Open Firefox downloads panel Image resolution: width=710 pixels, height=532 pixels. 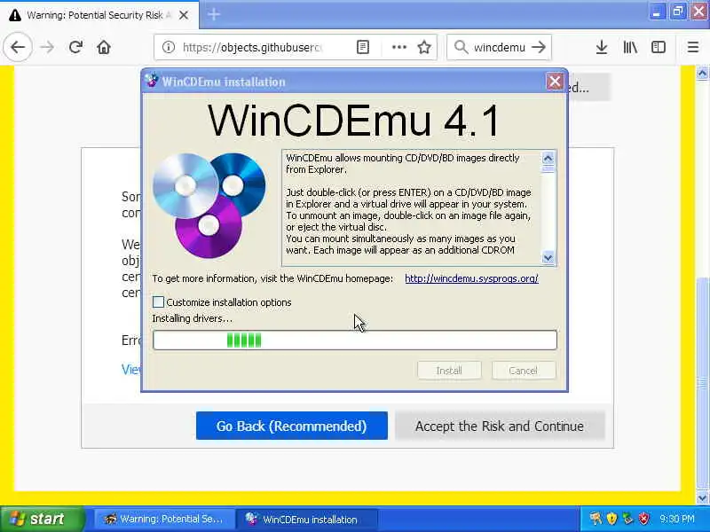point(602,47)
